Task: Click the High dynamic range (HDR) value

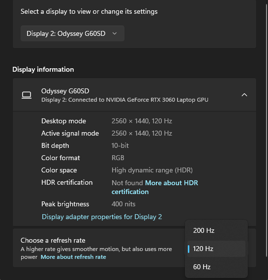Action: (x=152, y=170)
